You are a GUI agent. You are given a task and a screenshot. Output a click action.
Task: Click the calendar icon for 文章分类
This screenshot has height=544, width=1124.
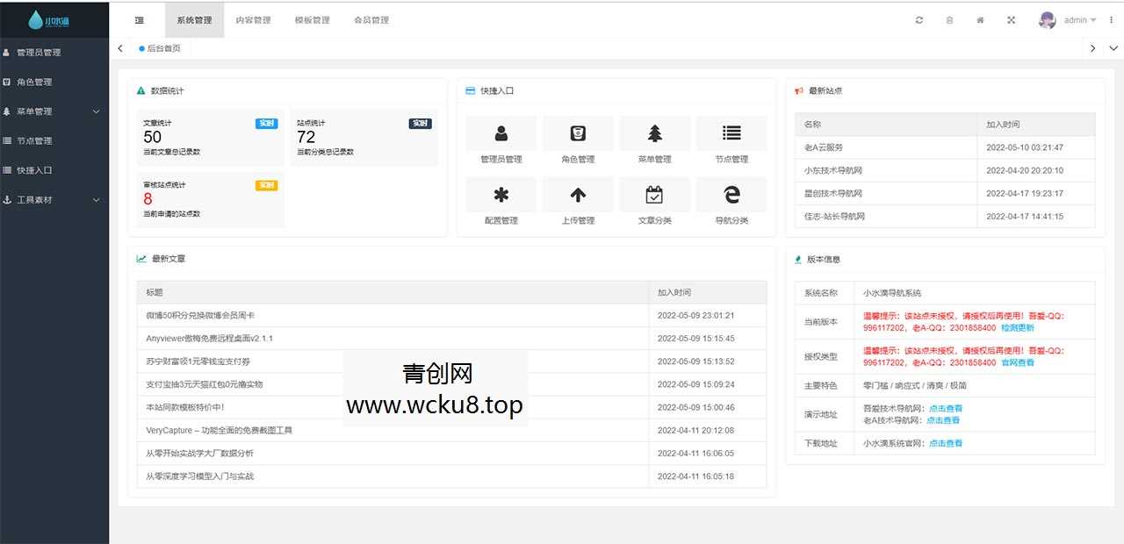pos(654,194)
